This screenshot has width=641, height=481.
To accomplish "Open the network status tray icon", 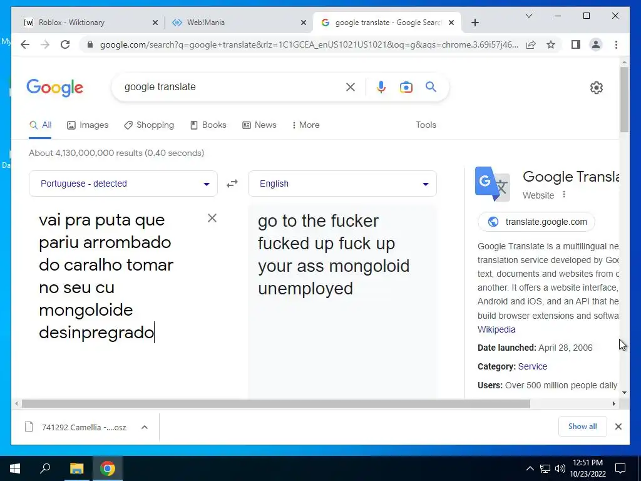I will tap(545, 468).
